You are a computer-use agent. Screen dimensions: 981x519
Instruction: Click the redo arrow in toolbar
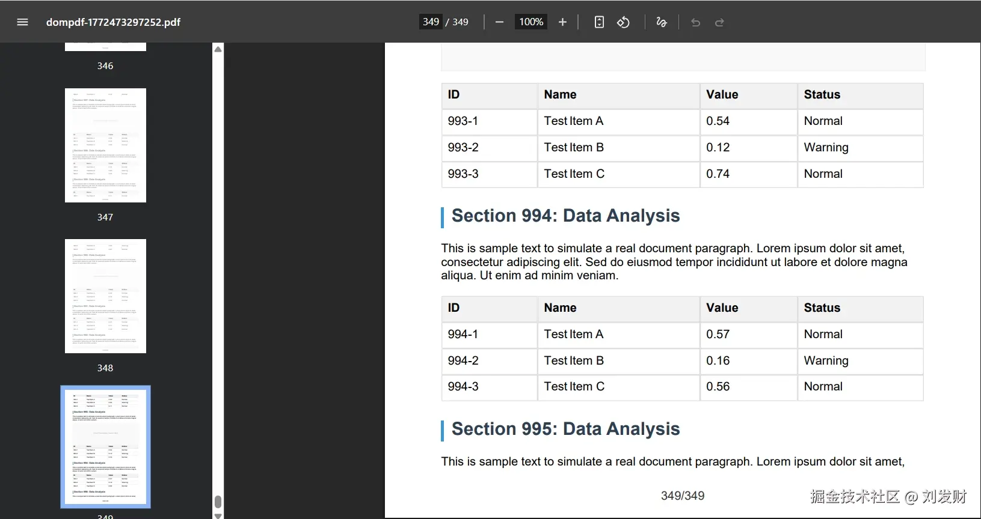pyautogui.click(x=719, y=22)
